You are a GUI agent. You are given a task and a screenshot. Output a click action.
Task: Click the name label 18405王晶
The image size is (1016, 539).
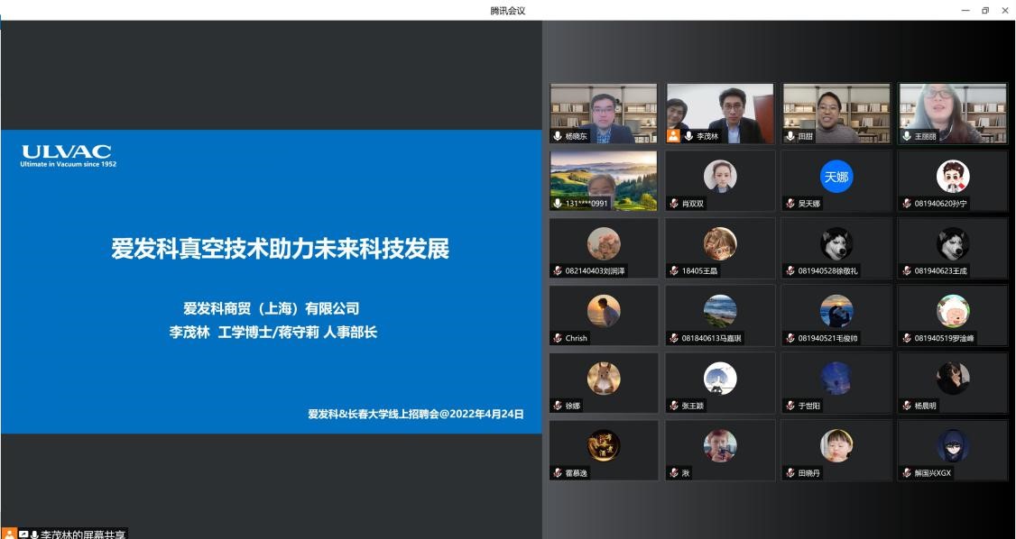click(700, 271)
